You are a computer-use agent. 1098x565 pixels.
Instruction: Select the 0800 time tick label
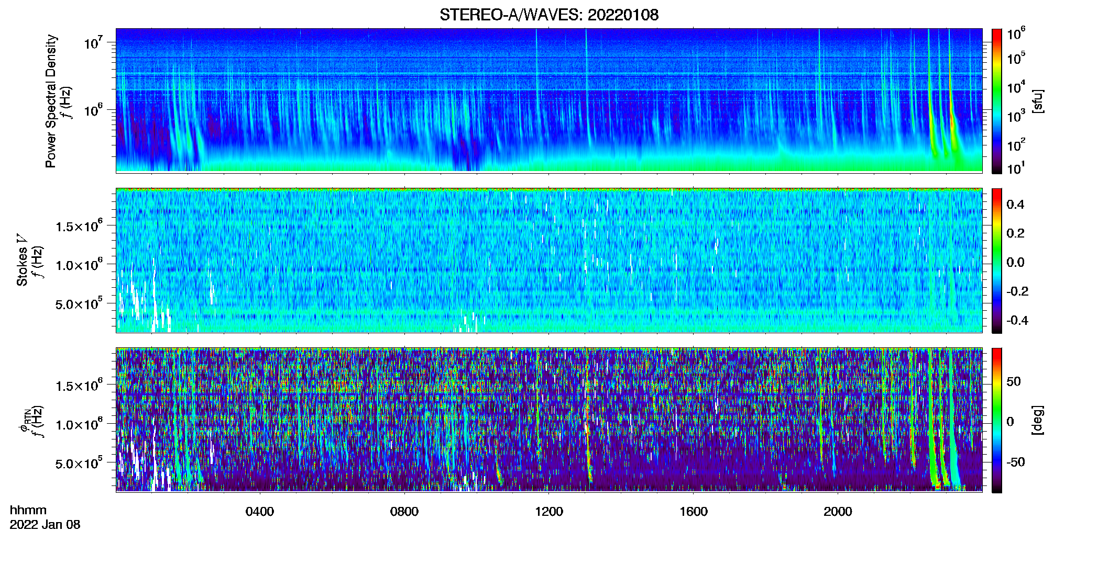click(404, 512)
